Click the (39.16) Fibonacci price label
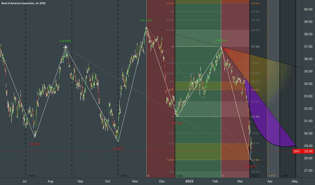The width and height of the screenshot is (315, 185). pos(255,20)
